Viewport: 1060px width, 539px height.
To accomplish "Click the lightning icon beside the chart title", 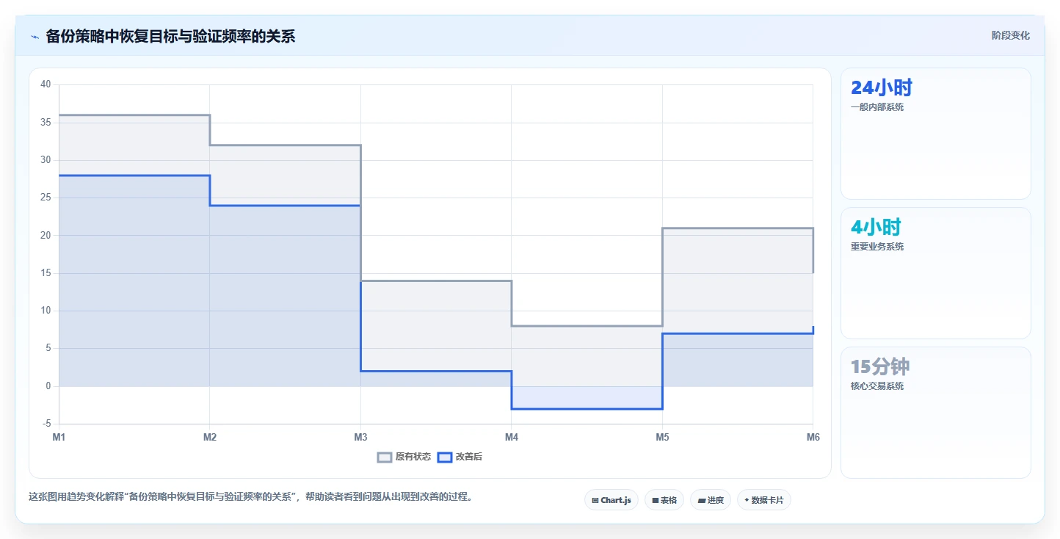I will pyautogui.click(x=35, y=37).
